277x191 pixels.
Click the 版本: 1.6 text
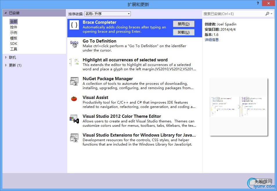click(211, 34)
